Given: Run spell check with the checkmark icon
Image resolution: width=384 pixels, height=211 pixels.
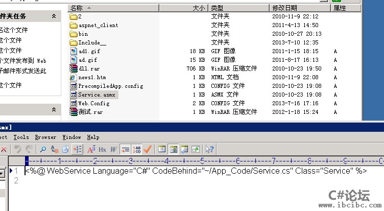Looking at the screenshot, I should (148, 149).
